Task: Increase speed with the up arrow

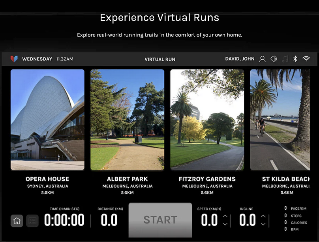Action: [x=225, y=216]
